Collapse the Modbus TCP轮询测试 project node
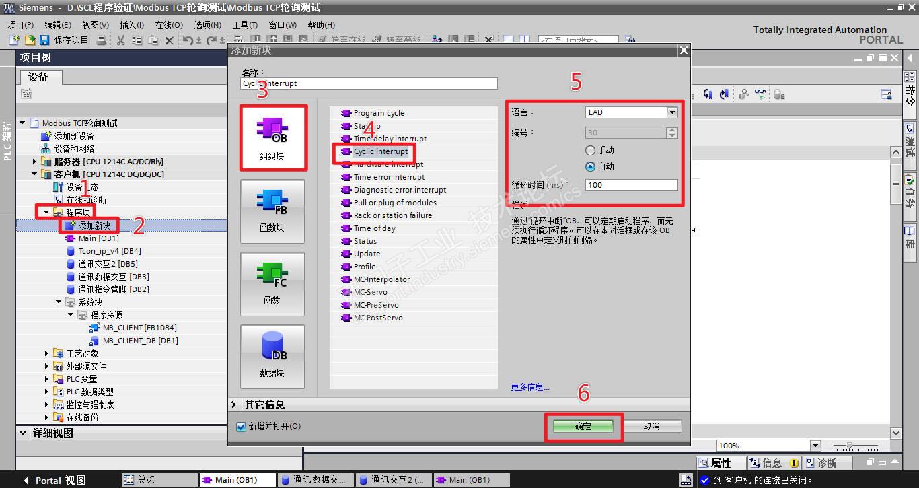The height and width of the screenshot is (488, 919). [22, 123]
